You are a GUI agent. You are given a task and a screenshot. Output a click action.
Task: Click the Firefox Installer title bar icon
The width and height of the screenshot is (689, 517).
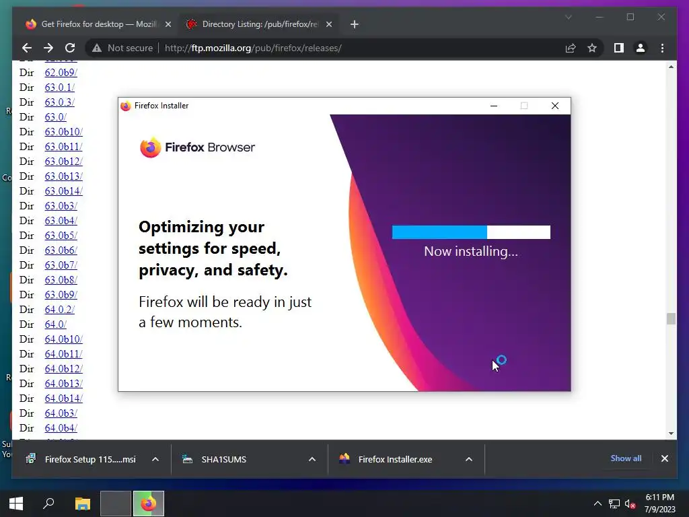click(x=126, y=106)
